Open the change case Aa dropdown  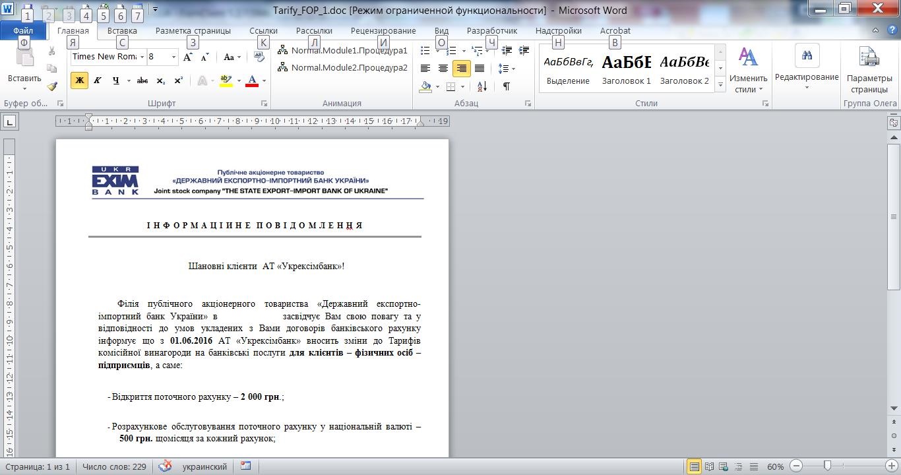(232, 57)
